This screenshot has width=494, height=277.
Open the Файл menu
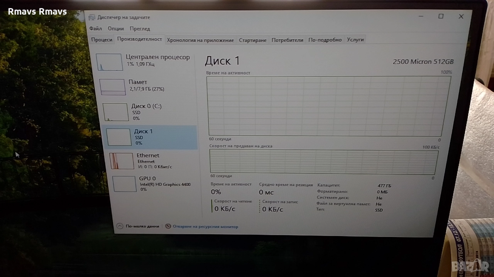[96, 28]
